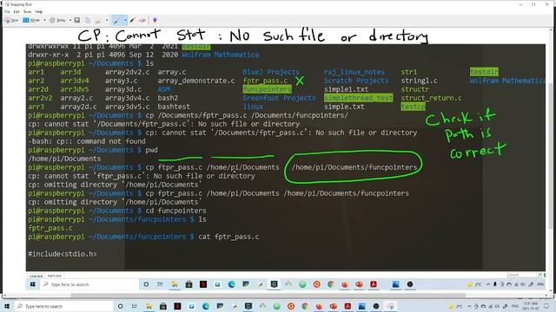Expand the Send Snip dropdown arrow
This screenshot has height=312, width=556.
(x=107, y=21)
